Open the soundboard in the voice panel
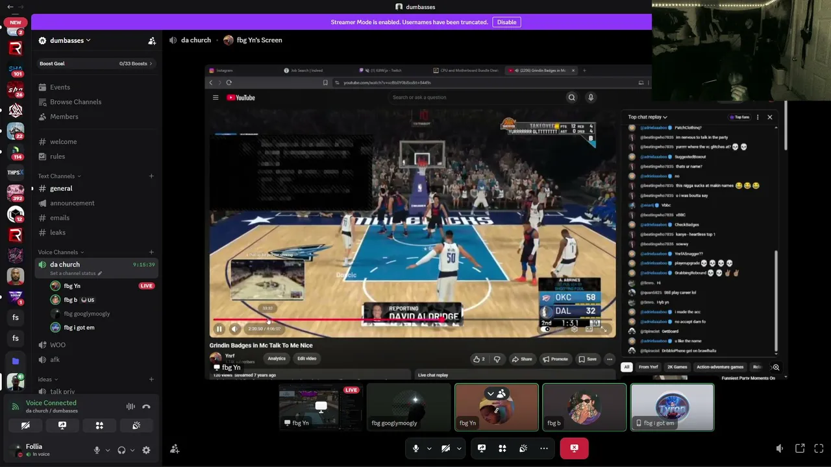831x467 pixels. (136, 425)
